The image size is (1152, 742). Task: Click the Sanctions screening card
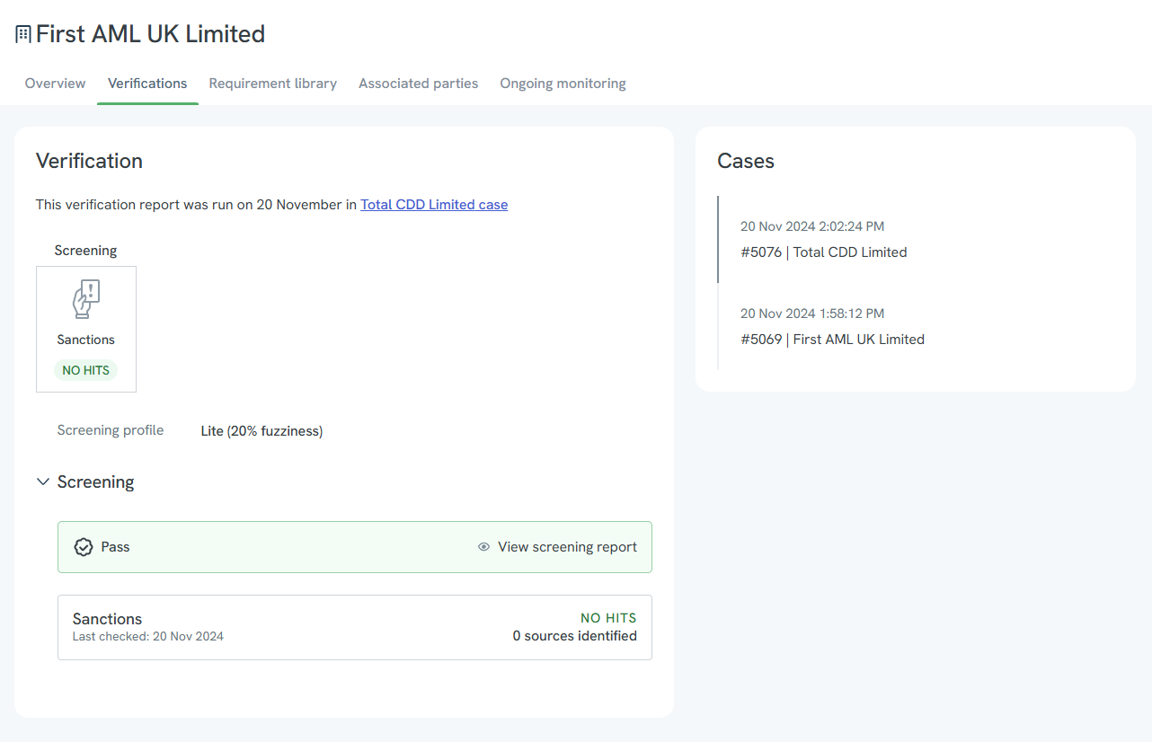(x=86, y=329)
